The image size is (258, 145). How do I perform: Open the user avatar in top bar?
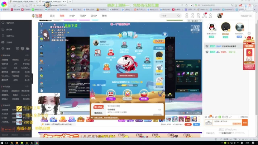tap(219, 16)
